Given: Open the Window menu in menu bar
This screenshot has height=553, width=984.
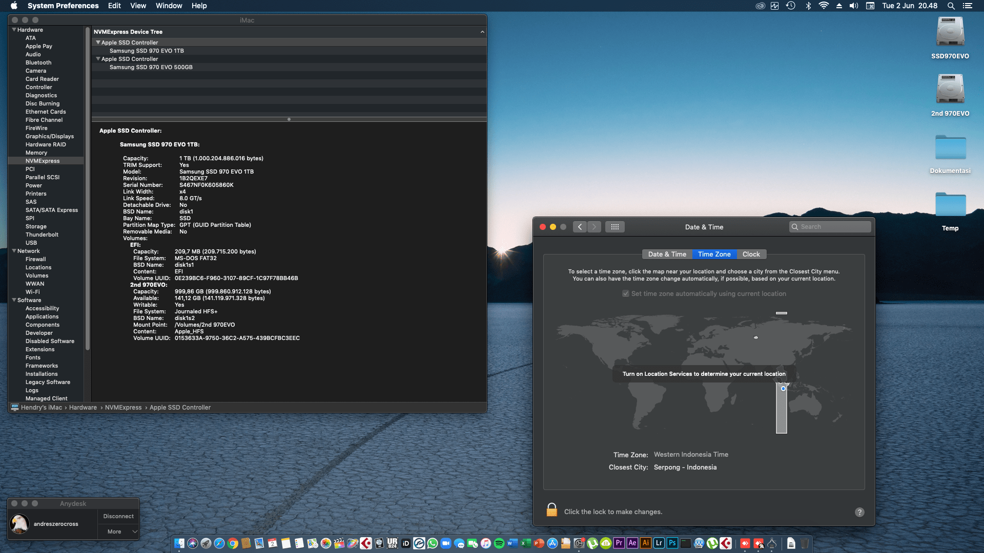Looking at the screenshot, I should coord(169,6).
